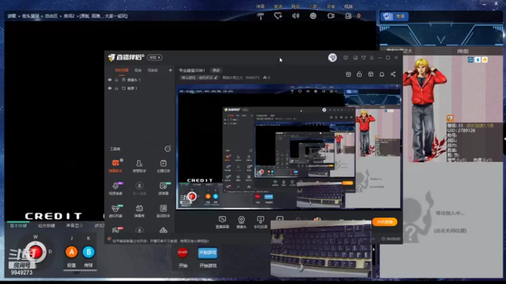Add a new scene with the plus button

coord(170,70)
